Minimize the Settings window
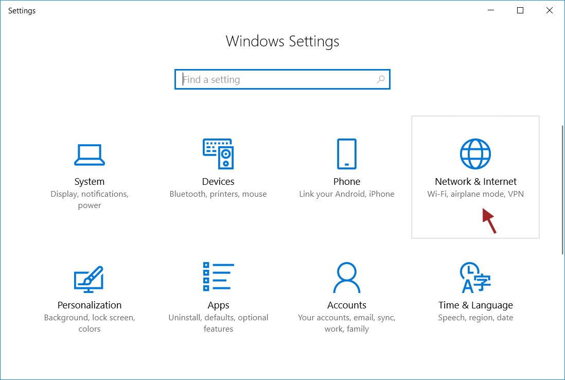The image size is (565, 380). click(491, 10)
